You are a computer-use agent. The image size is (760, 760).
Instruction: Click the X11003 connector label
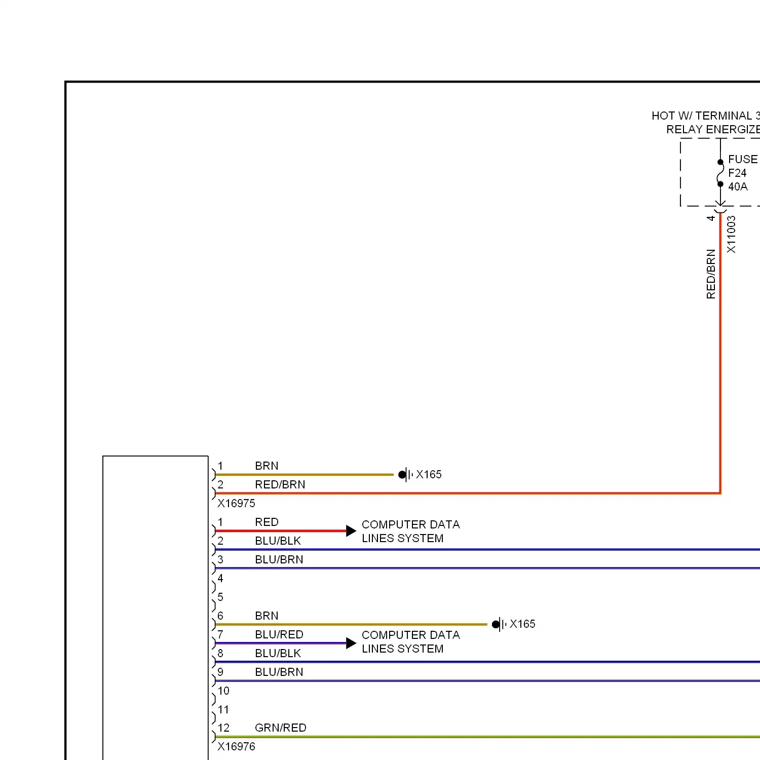point(731,234)
